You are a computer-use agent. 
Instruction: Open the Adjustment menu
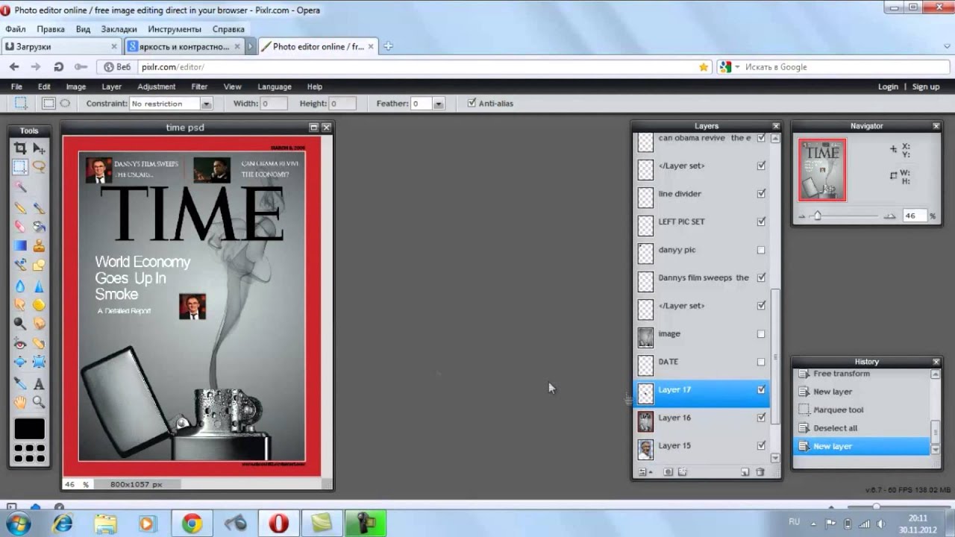(156, 87)
